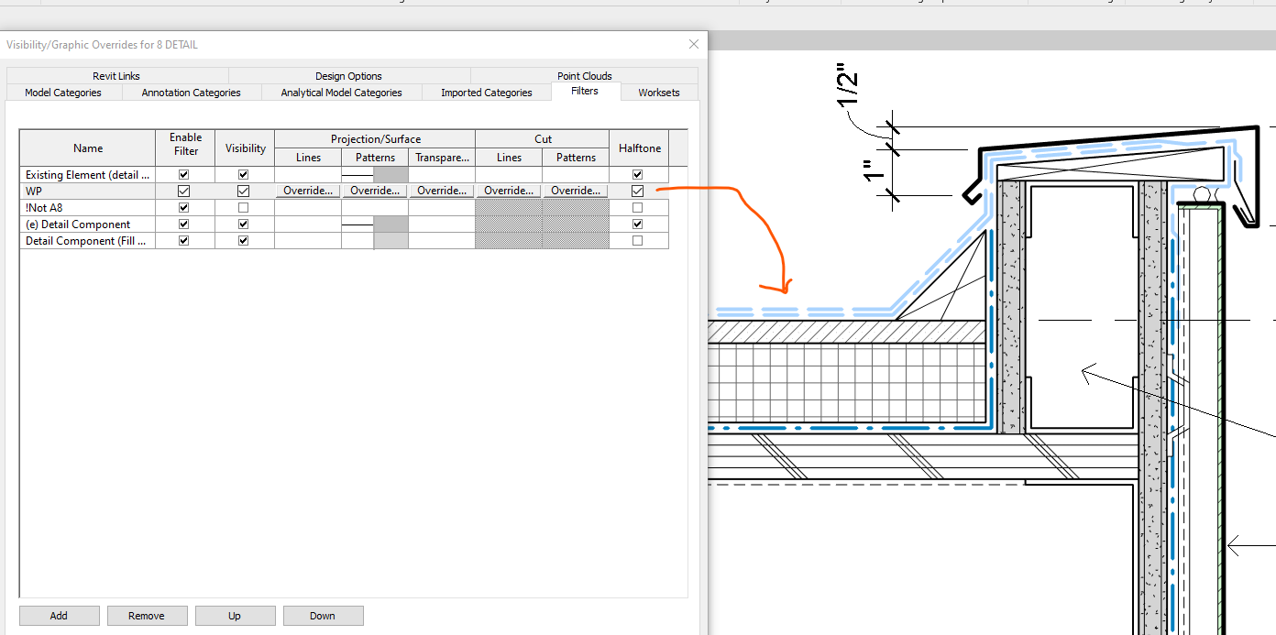Click Remove to delete selected filter
Image resolution: width=1276 pixels, height=635 pixels.
click(x=147, y=615)
